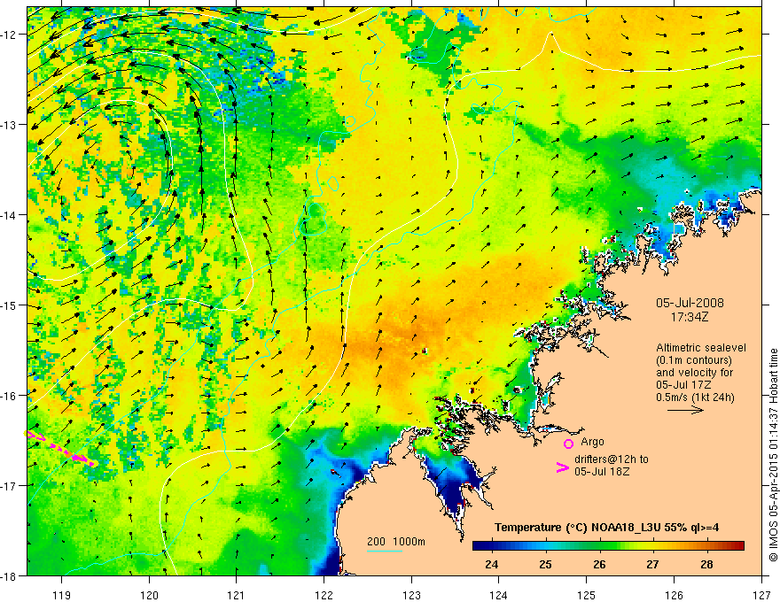Screen dimensions: 780x602
Task: Click the longitude axis label 124
Action: 499,595
